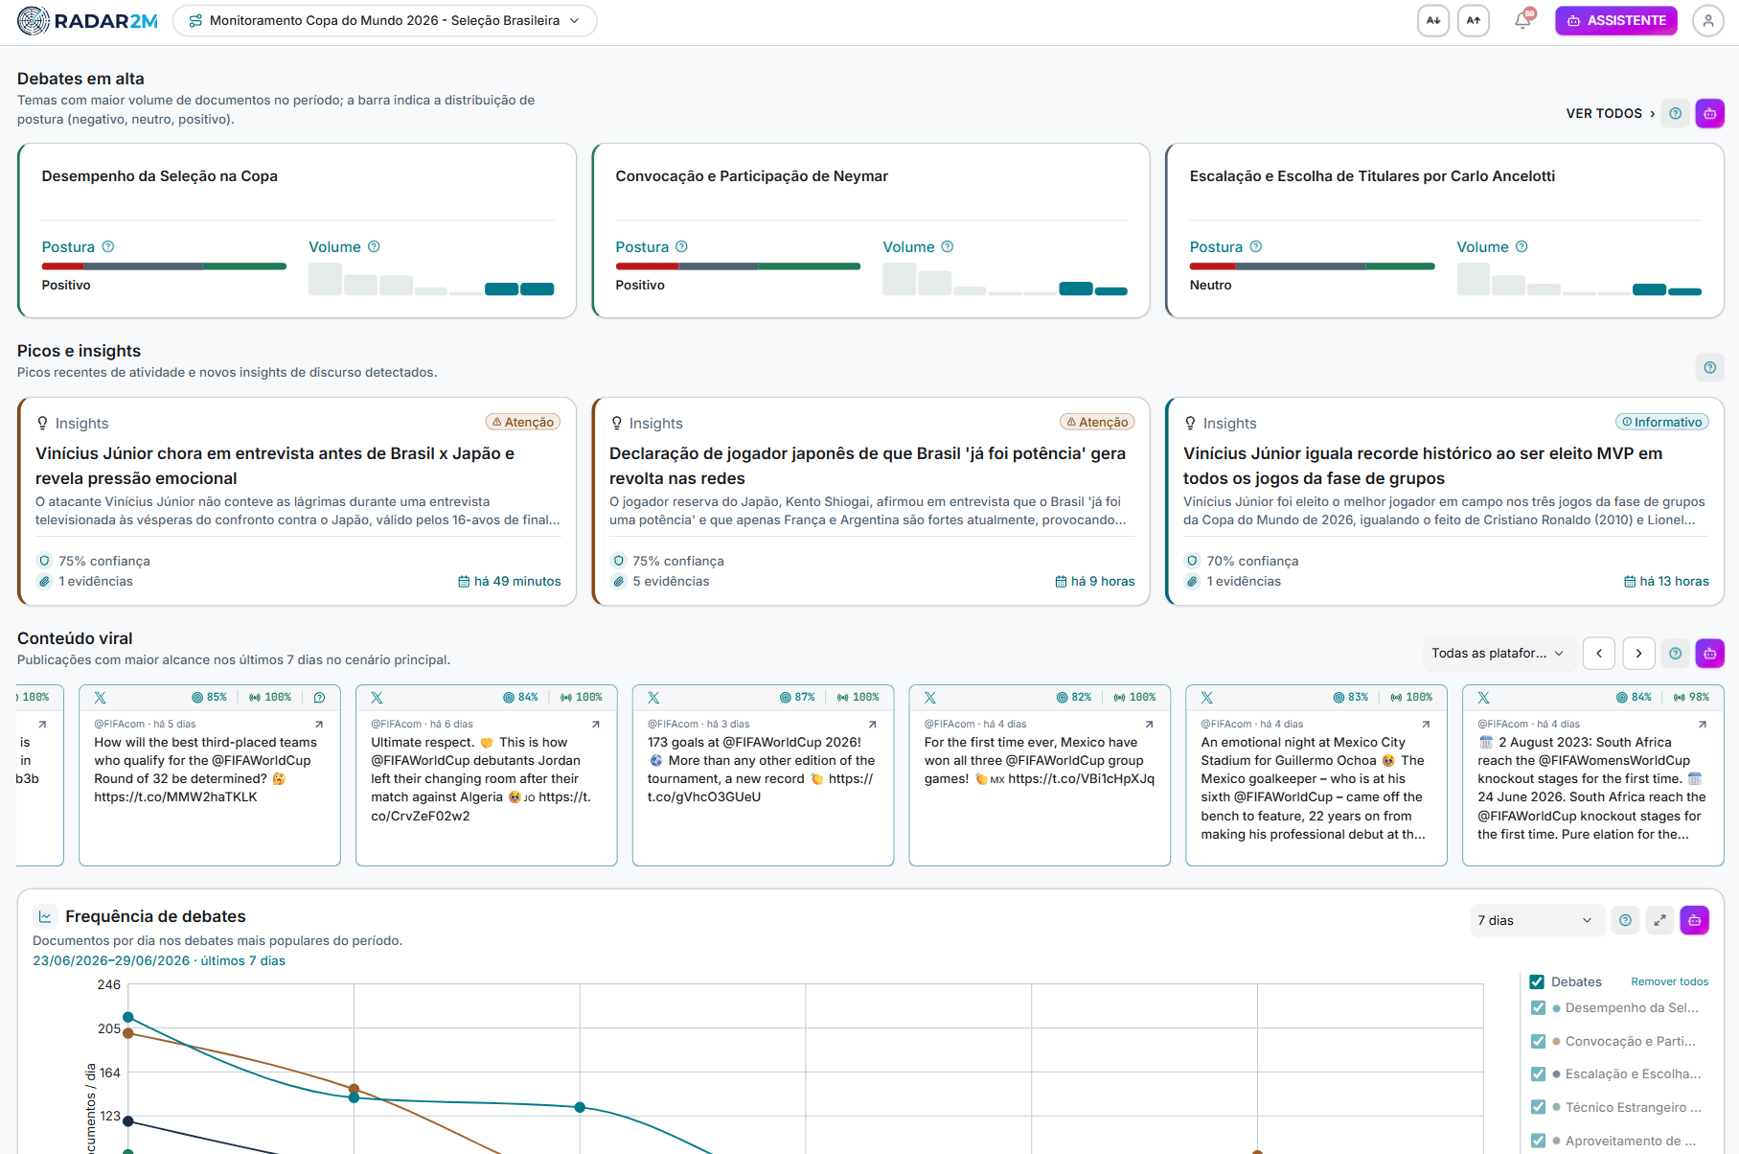Open monitoring selector dropdown Copa do Mundo 2026
The height and width of the screenshot is (1154, 1739).
click(385, 20)
